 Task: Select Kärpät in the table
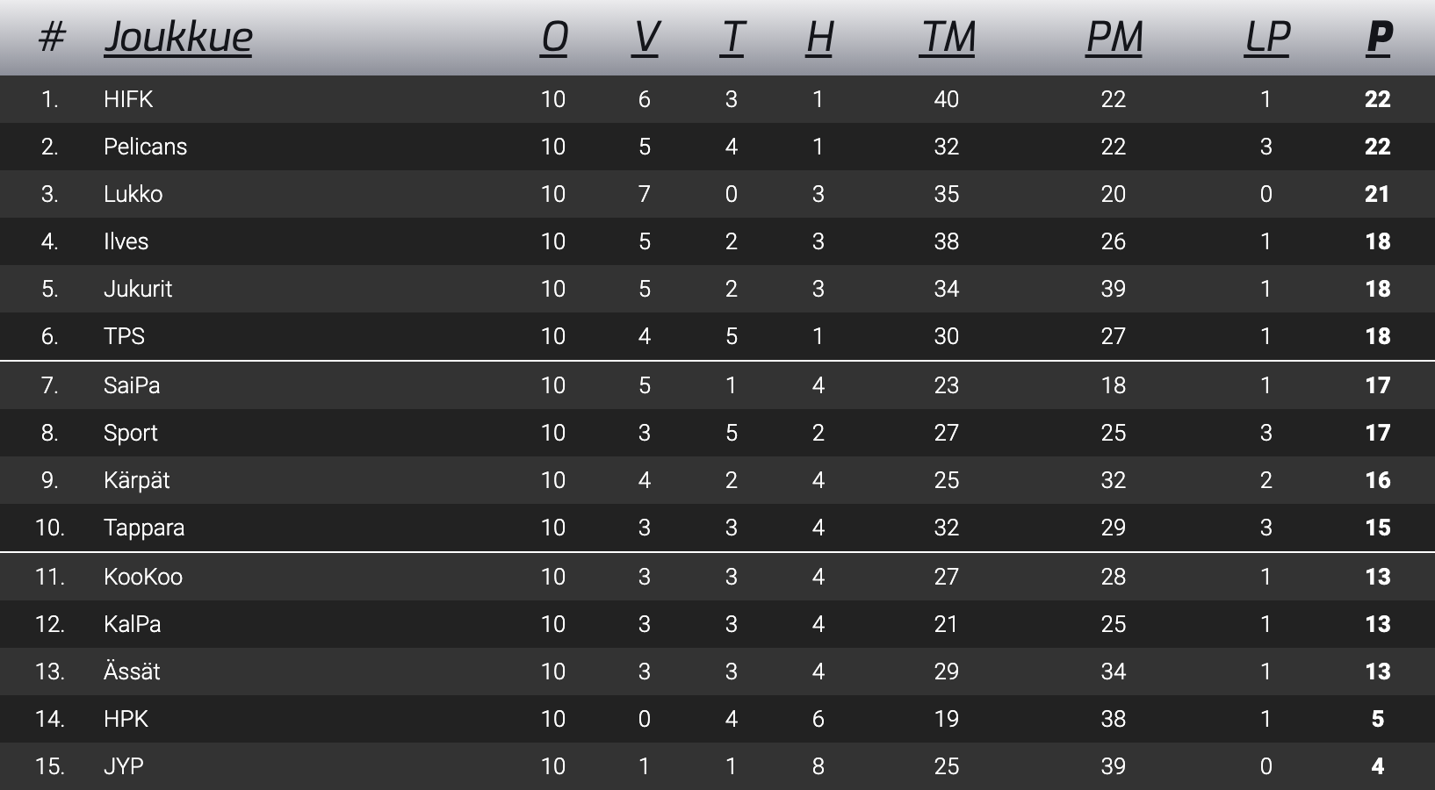(x=136, y=480)
